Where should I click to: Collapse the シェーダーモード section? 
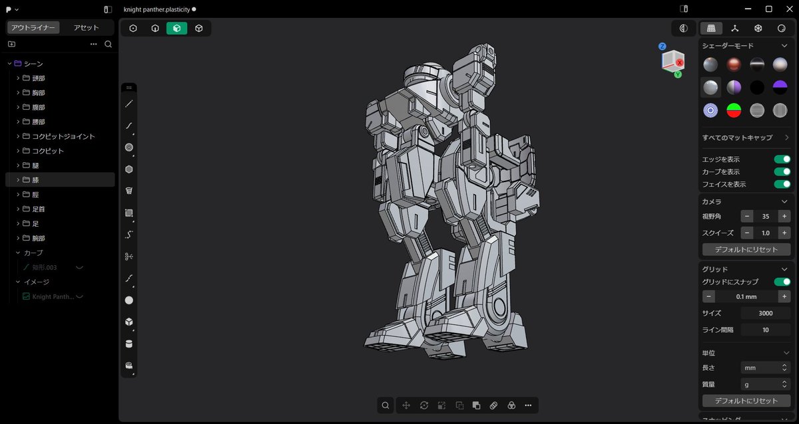coord(784,46)
